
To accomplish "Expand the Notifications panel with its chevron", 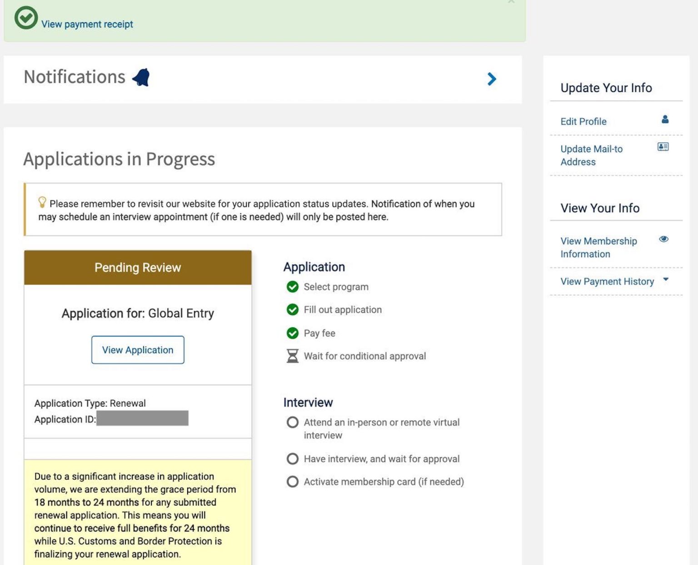I will tap(492, 79).
